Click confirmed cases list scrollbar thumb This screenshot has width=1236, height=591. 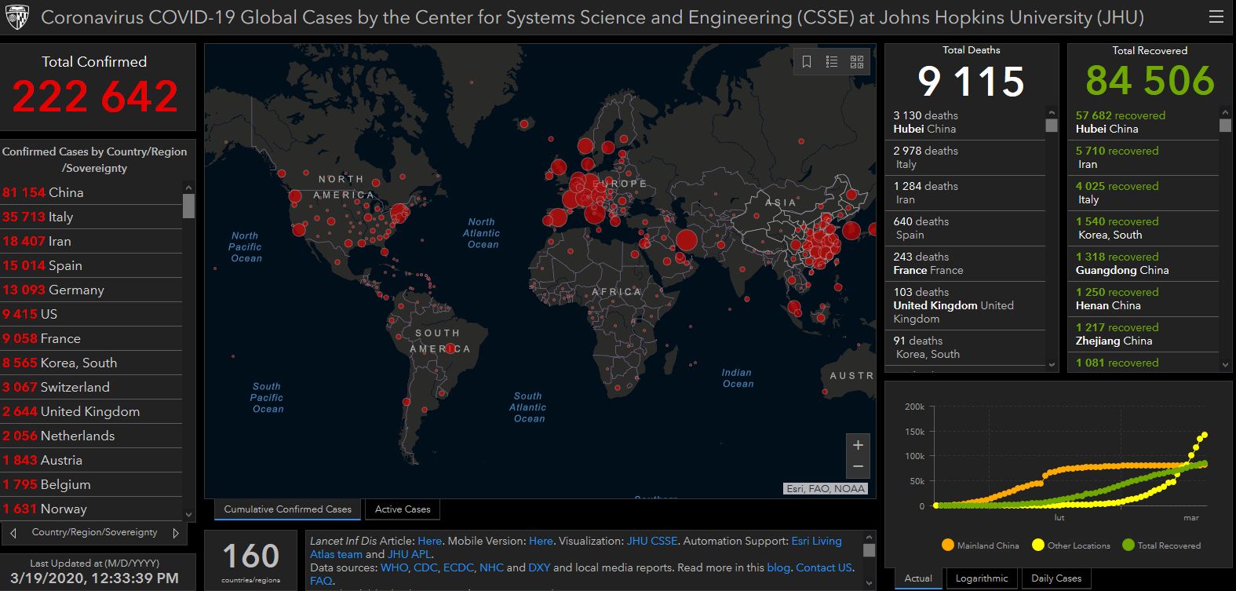pos(188,206)
